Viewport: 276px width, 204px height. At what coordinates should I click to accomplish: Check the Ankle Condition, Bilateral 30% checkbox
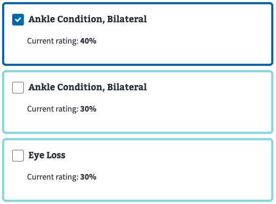coord(18,88)
